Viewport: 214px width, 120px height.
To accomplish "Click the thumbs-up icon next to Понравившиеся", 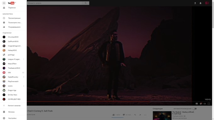I will (x=4, y=27).
